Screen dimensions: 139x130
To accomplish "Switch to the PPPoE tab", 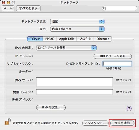I will (x=50, y=39).
